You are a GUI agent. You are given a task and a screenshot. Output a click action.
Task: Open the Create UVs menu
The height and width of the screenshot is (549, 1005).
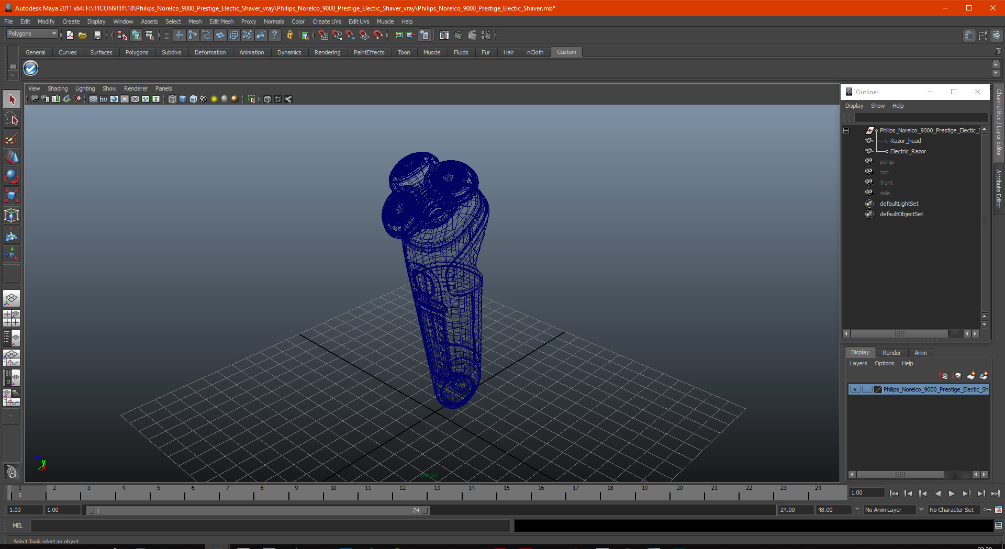(x=327, y=21)
